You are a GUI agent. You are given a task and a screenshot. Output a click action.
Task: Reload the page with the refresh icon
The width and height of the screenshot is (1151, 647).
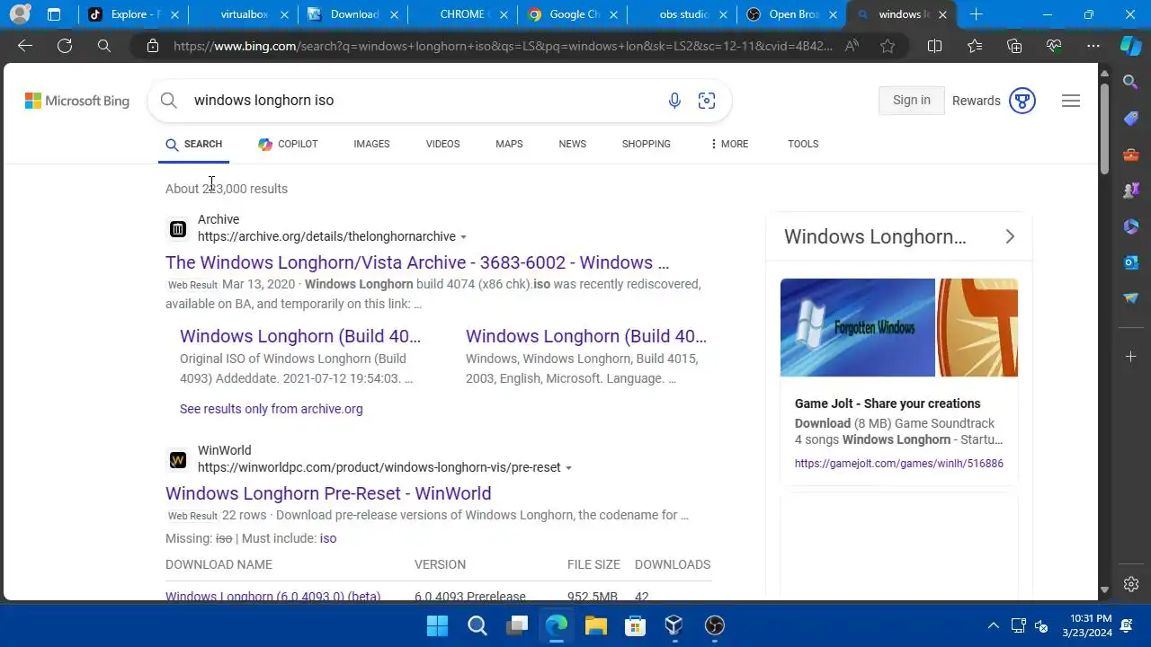[x=65, y=46]
